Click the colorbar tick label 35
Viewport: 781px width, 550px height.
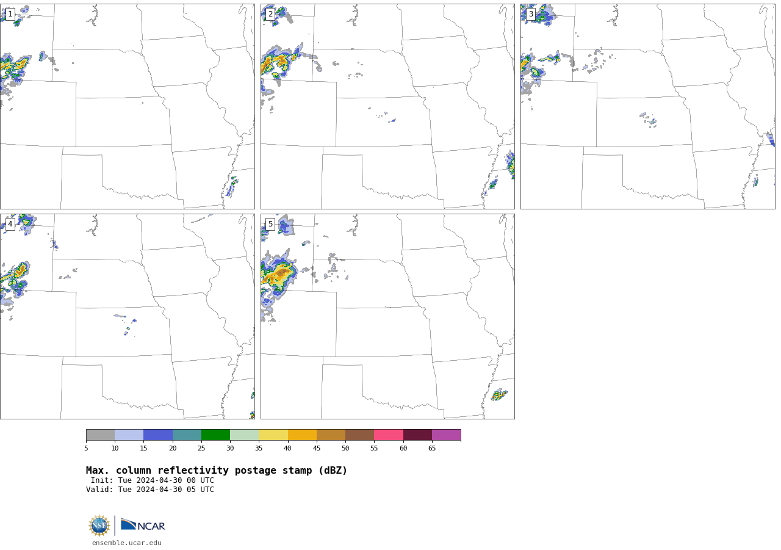point(259,449)
